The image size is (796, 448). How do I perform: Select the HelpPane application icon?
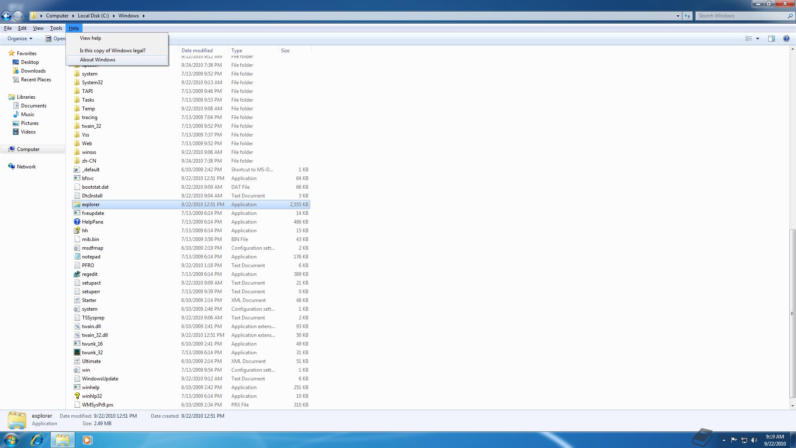[77, 222]
